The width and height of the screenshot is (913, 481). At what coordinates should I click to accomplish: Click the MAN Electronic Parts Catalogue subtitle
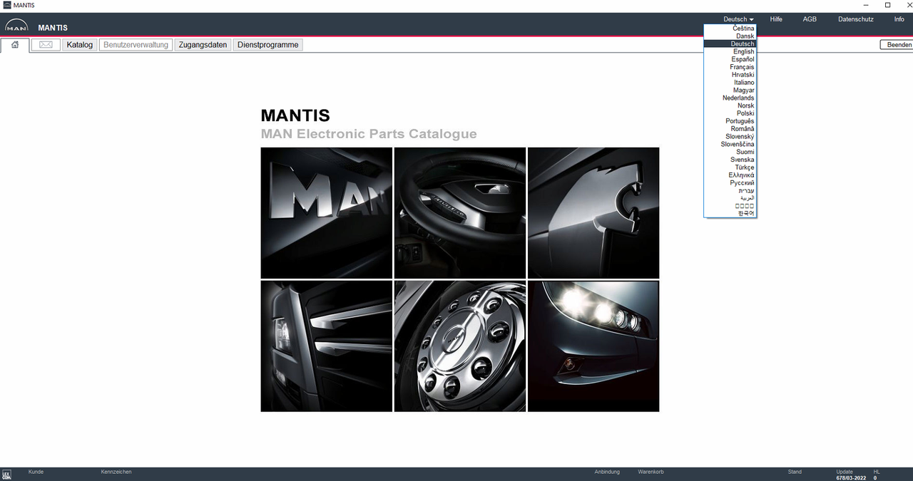coord(369,134)
